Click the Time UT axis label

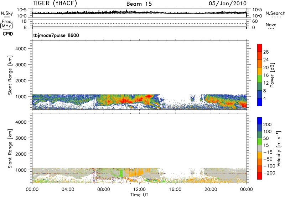[x=139, y=195]
